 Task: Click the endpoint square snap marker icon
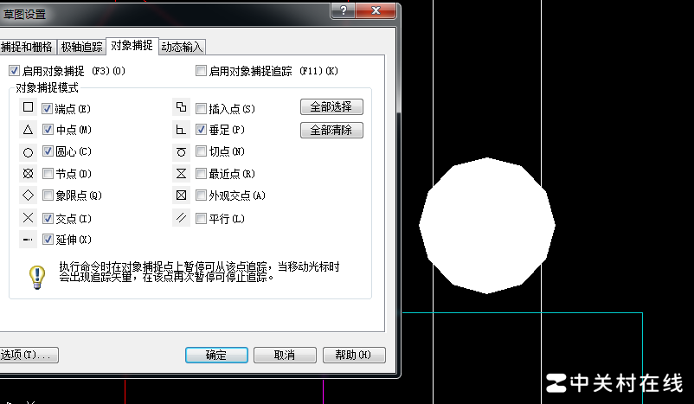(x=28, y=108)
